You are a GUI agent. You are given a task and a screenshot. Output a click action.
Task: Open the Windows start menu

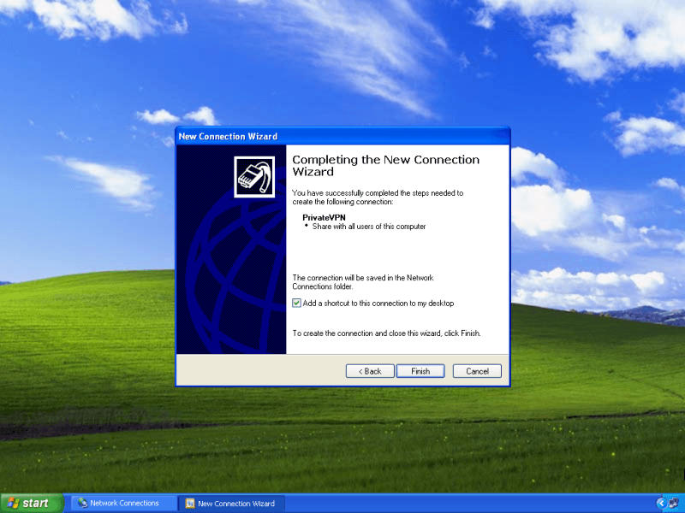[x=32, y=504]
